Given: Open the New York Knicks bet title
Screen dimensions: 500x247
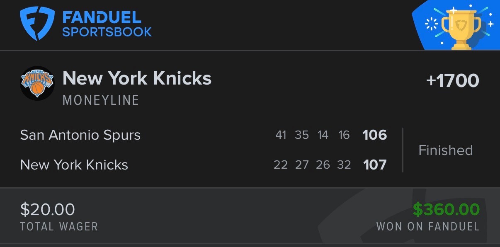Looking at the screenshot, I should click(x=137, y=78).
